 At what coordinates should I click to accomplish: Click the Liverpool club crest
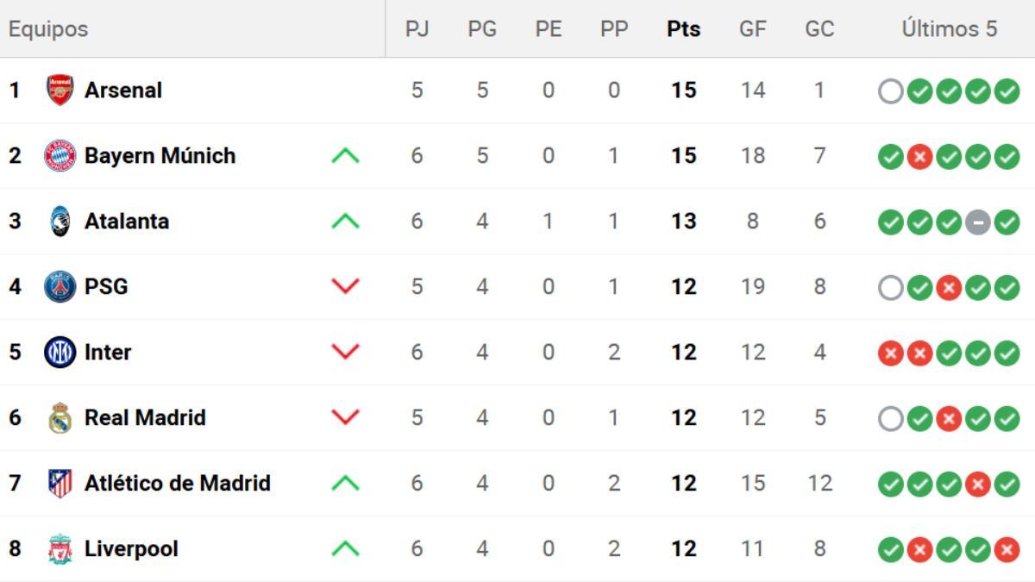[60, 549]
